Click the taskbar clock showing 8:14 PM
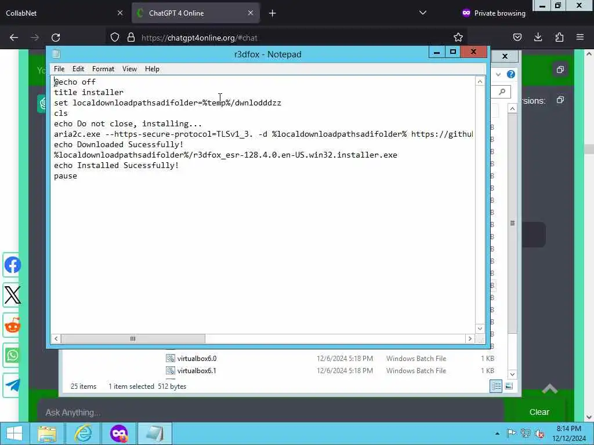This screenshot has width=594, height=445. 568,433
